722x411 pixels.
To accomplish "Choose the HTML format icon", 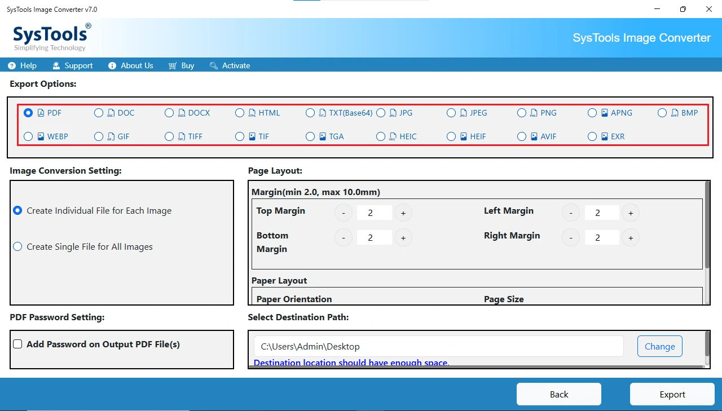I will click(252, 113).
